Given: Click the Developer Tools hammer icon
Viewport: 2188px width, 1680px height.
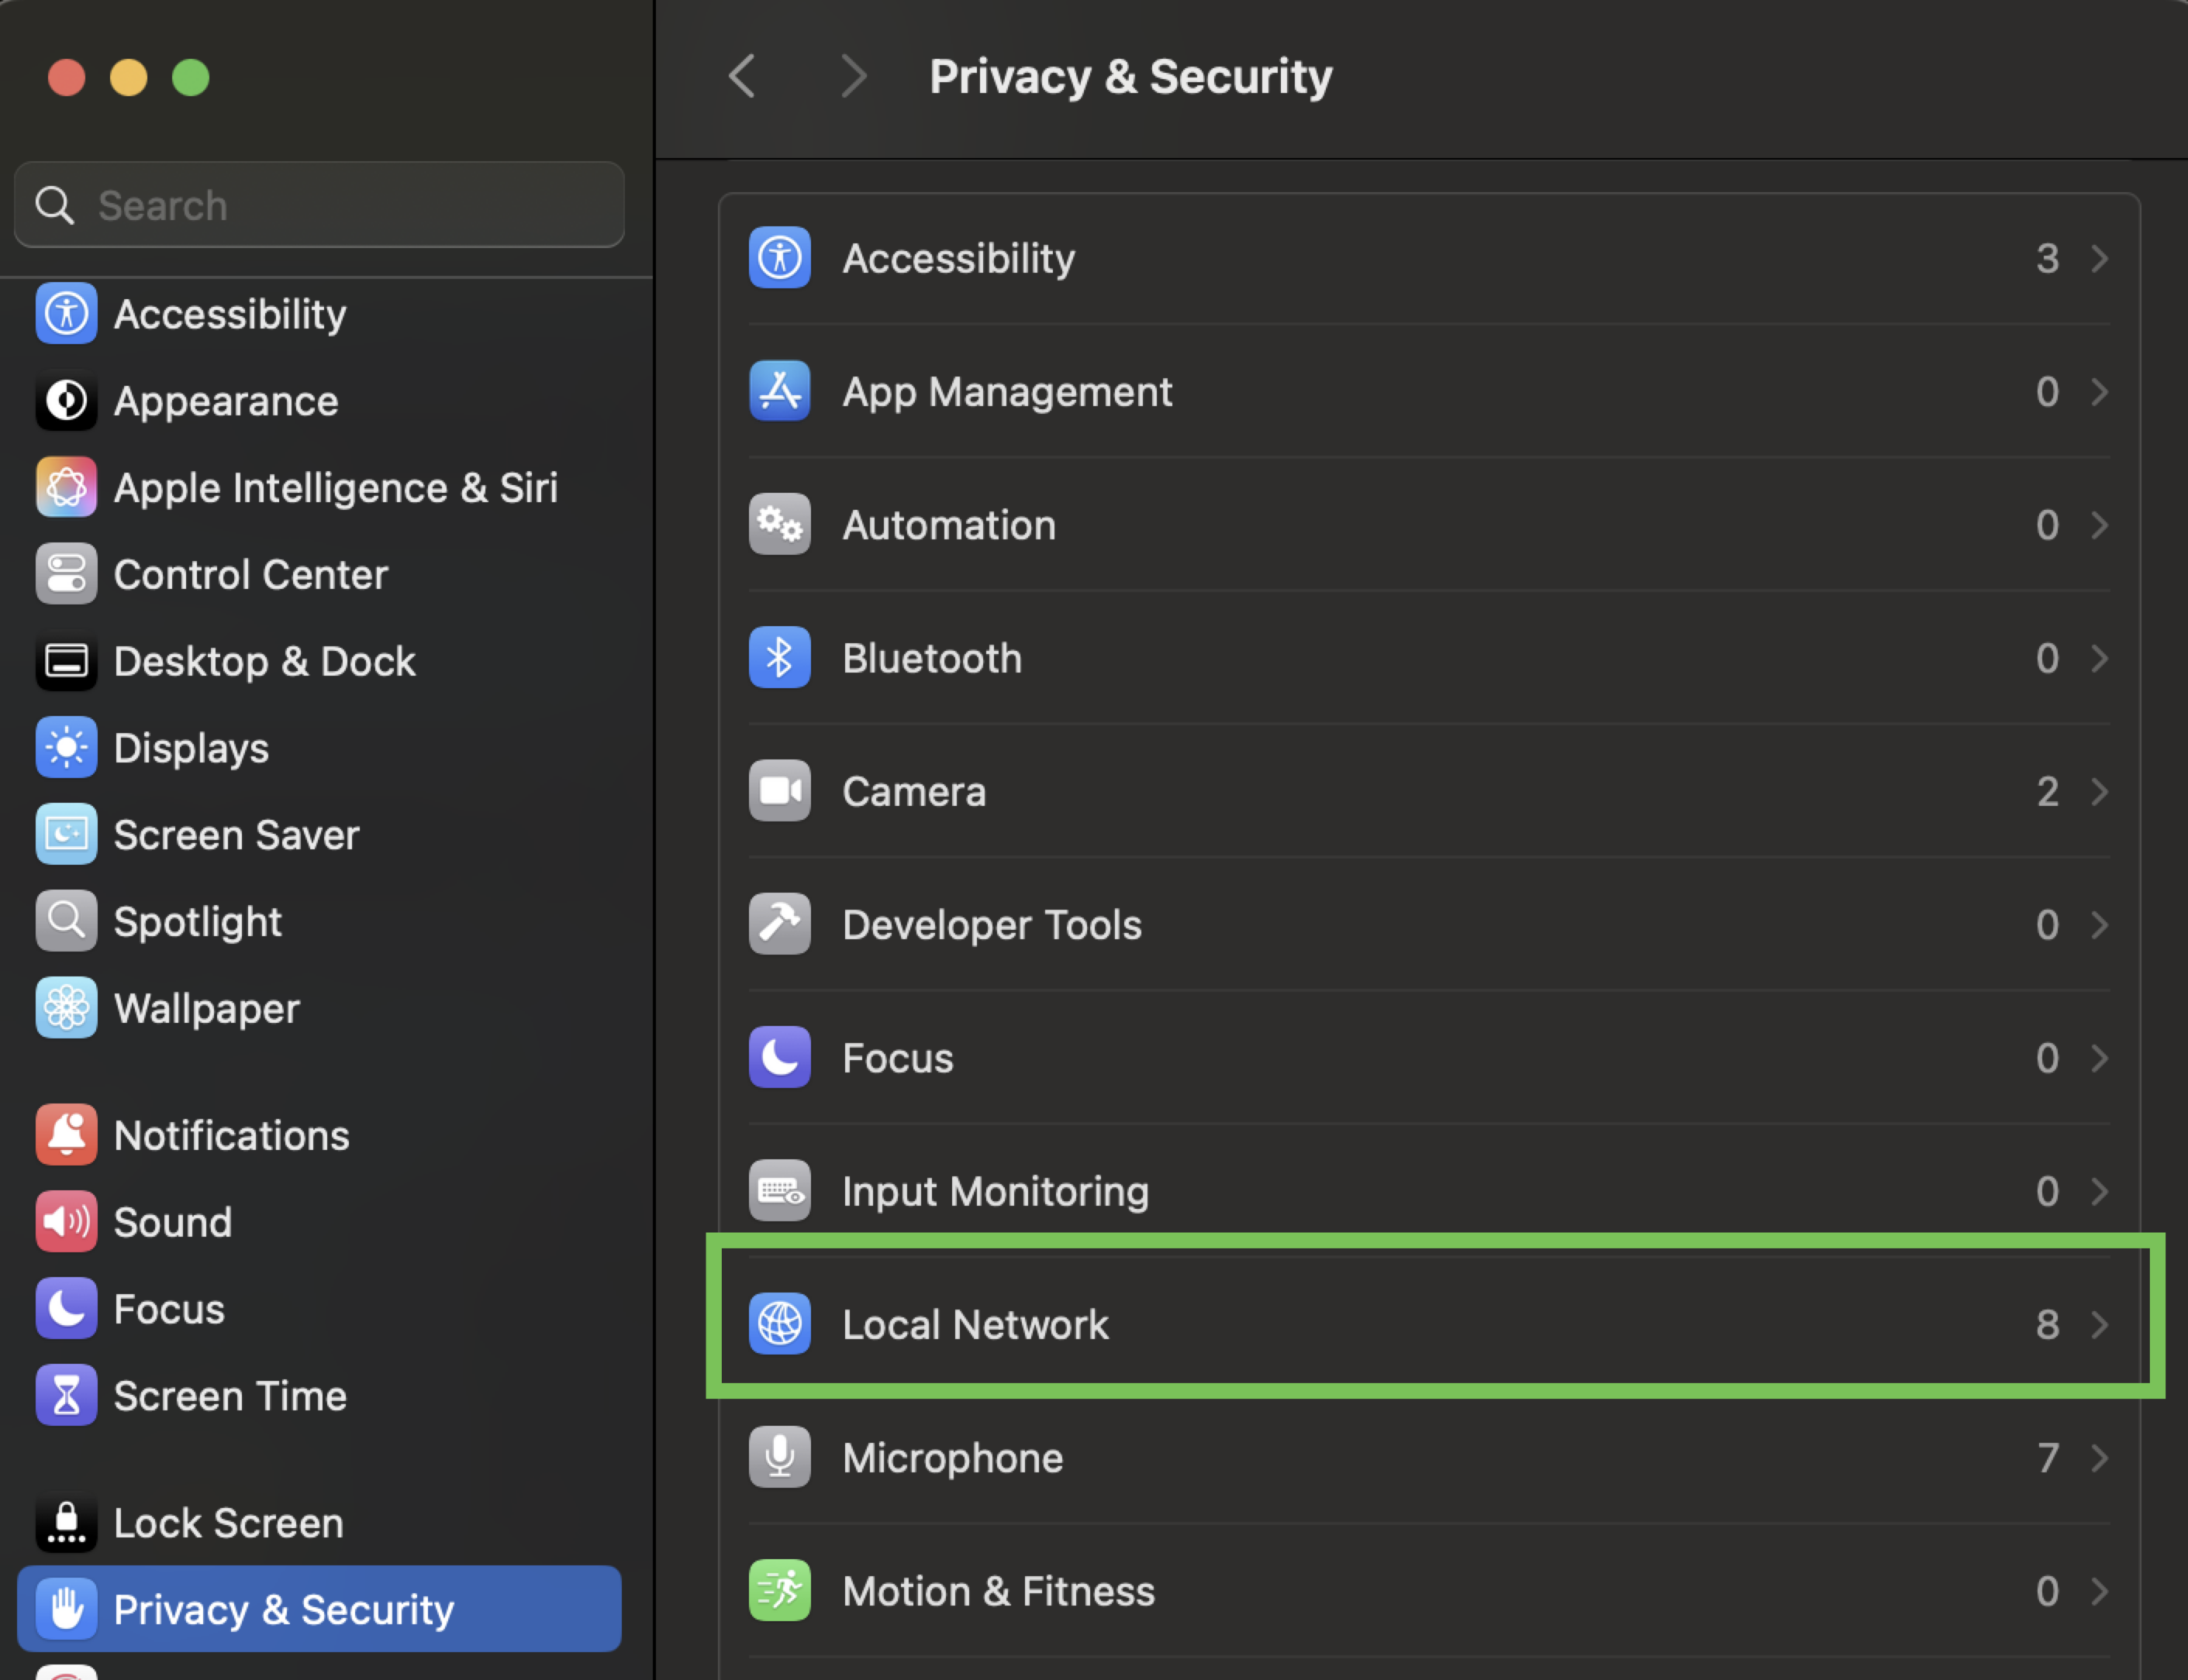Looking at the screenshot, I should 779,924.
